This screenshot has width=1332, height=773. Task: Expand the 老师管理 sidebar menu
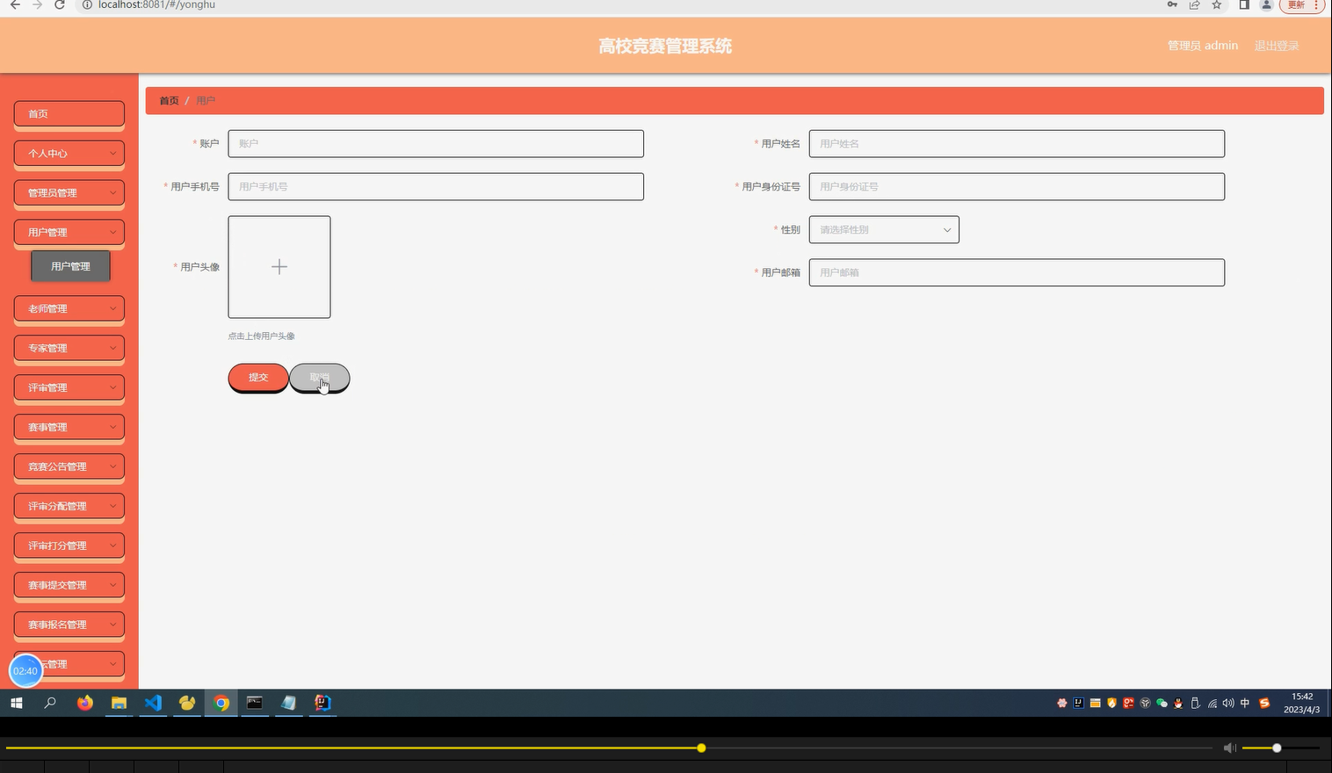click(69, 309)
